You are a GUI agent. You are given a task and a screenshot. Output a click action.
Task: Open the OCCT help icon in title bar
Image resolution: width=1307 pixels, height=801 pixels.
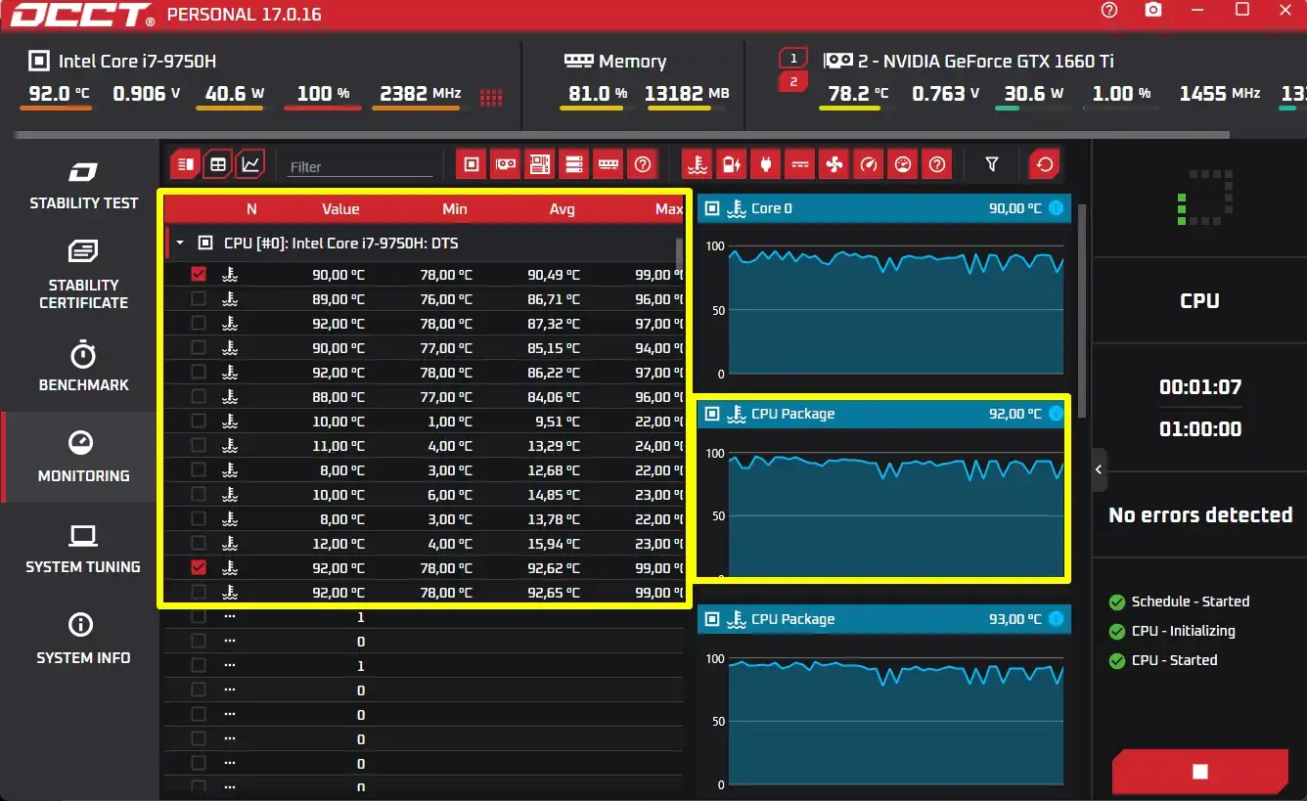point(1108,10)
